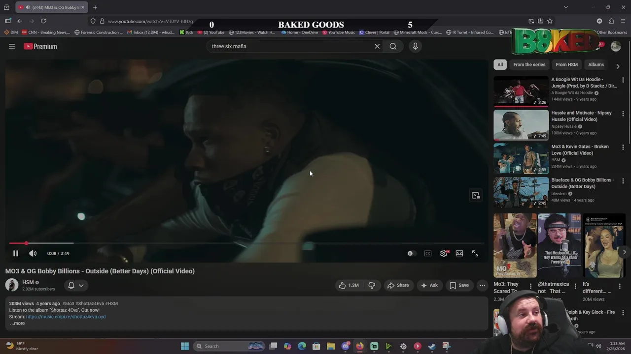
Task: Select the 'From the series' chip
Action: point(529,64)
